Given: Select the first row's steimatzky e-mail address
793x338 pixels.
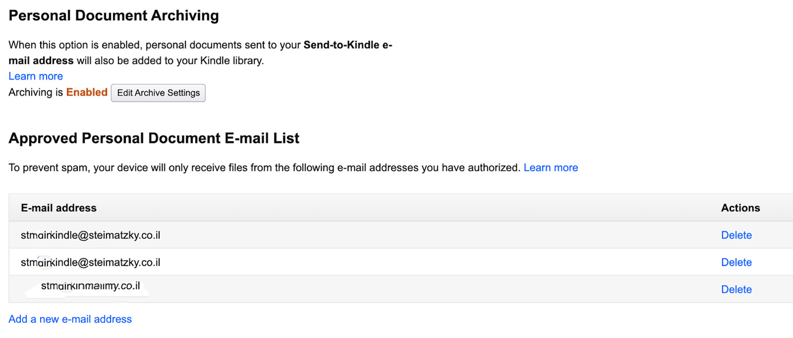Looking at the screenshot, I should click(91, 235).
